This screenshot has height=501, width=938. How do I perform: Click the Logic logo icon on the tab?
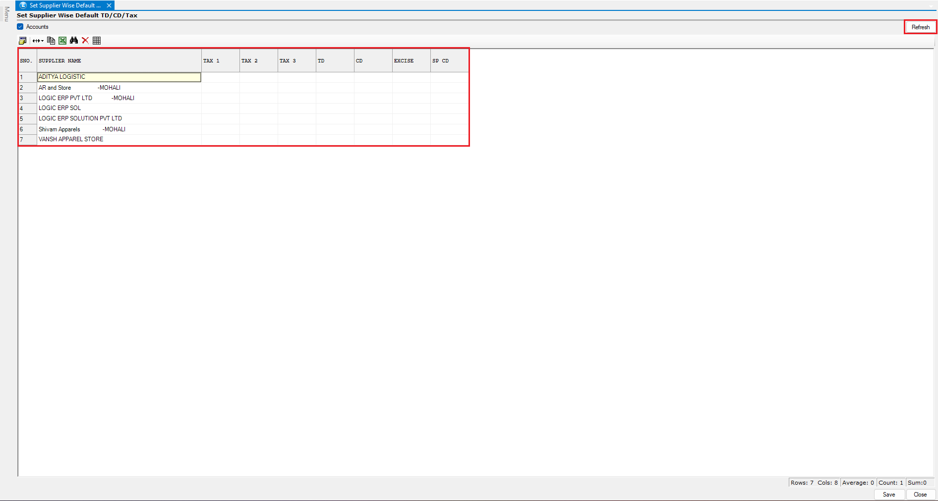click(x=23, y=5)
